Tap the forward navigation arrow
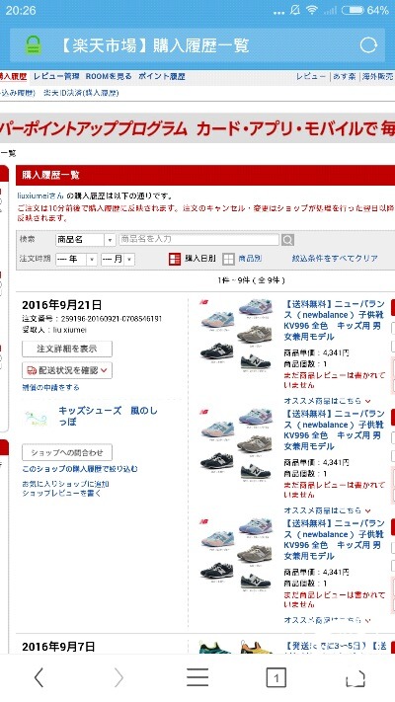This screenshot has width=395, height=702. (x=118, y=677)
